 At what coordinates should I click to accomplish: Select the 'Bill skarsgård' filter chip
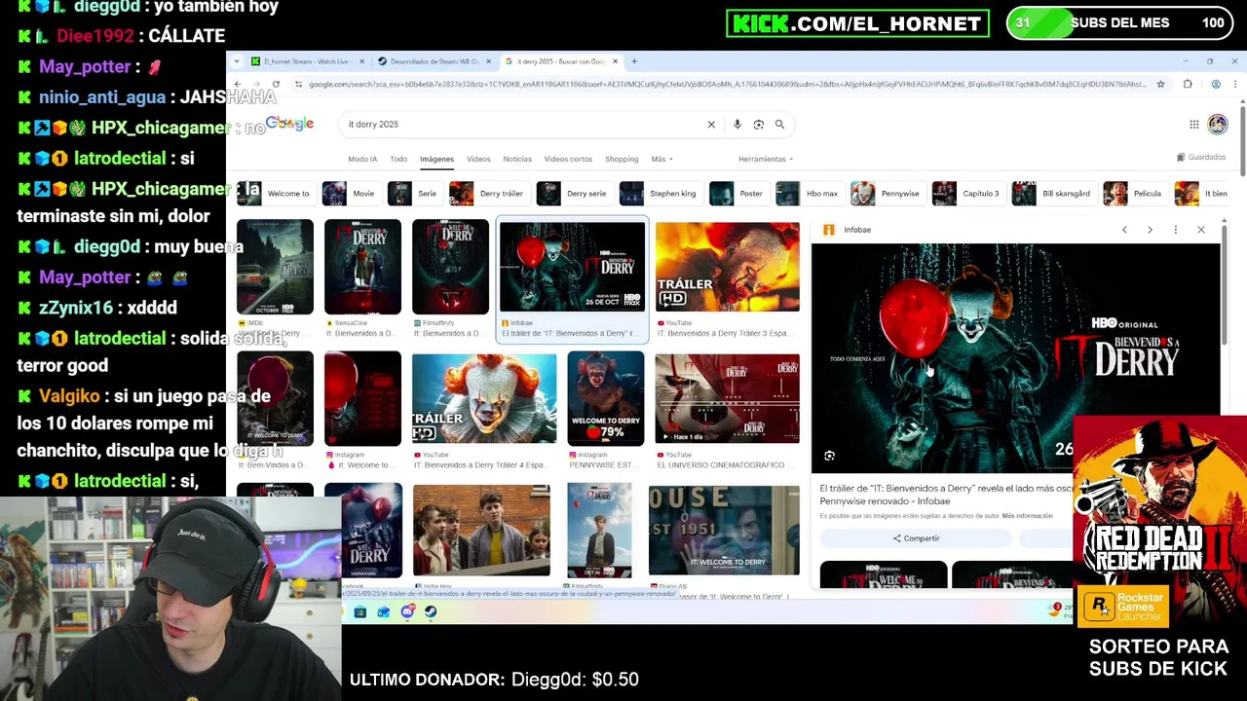pos(1053,193)
